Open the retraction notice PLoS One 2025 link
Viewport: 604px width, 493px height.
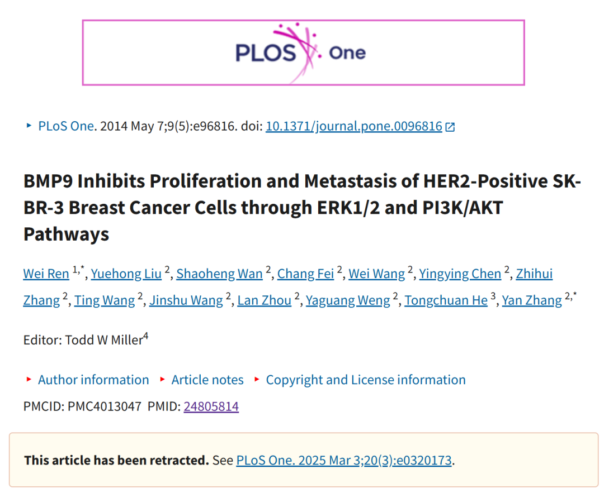(x=343, y=460)
